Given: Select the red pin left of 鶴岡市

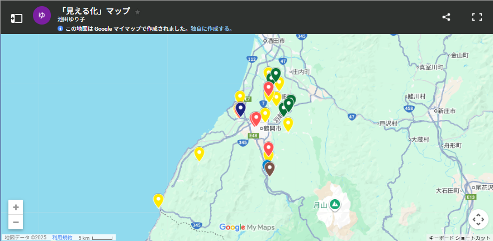Looking at the screenshot, I should (x=256, y=118).
